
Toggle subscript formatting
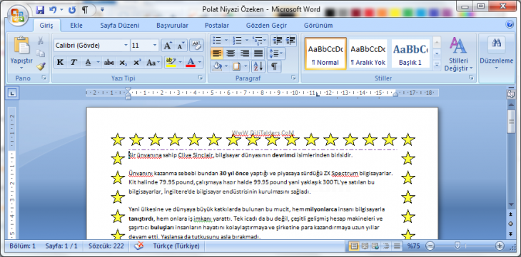click(123, 63)
